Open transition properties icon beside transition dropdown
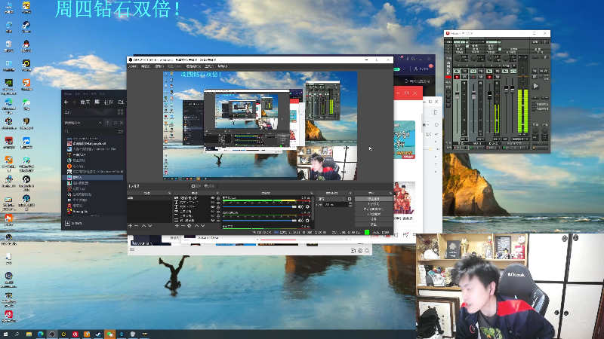 pos(350,199)
